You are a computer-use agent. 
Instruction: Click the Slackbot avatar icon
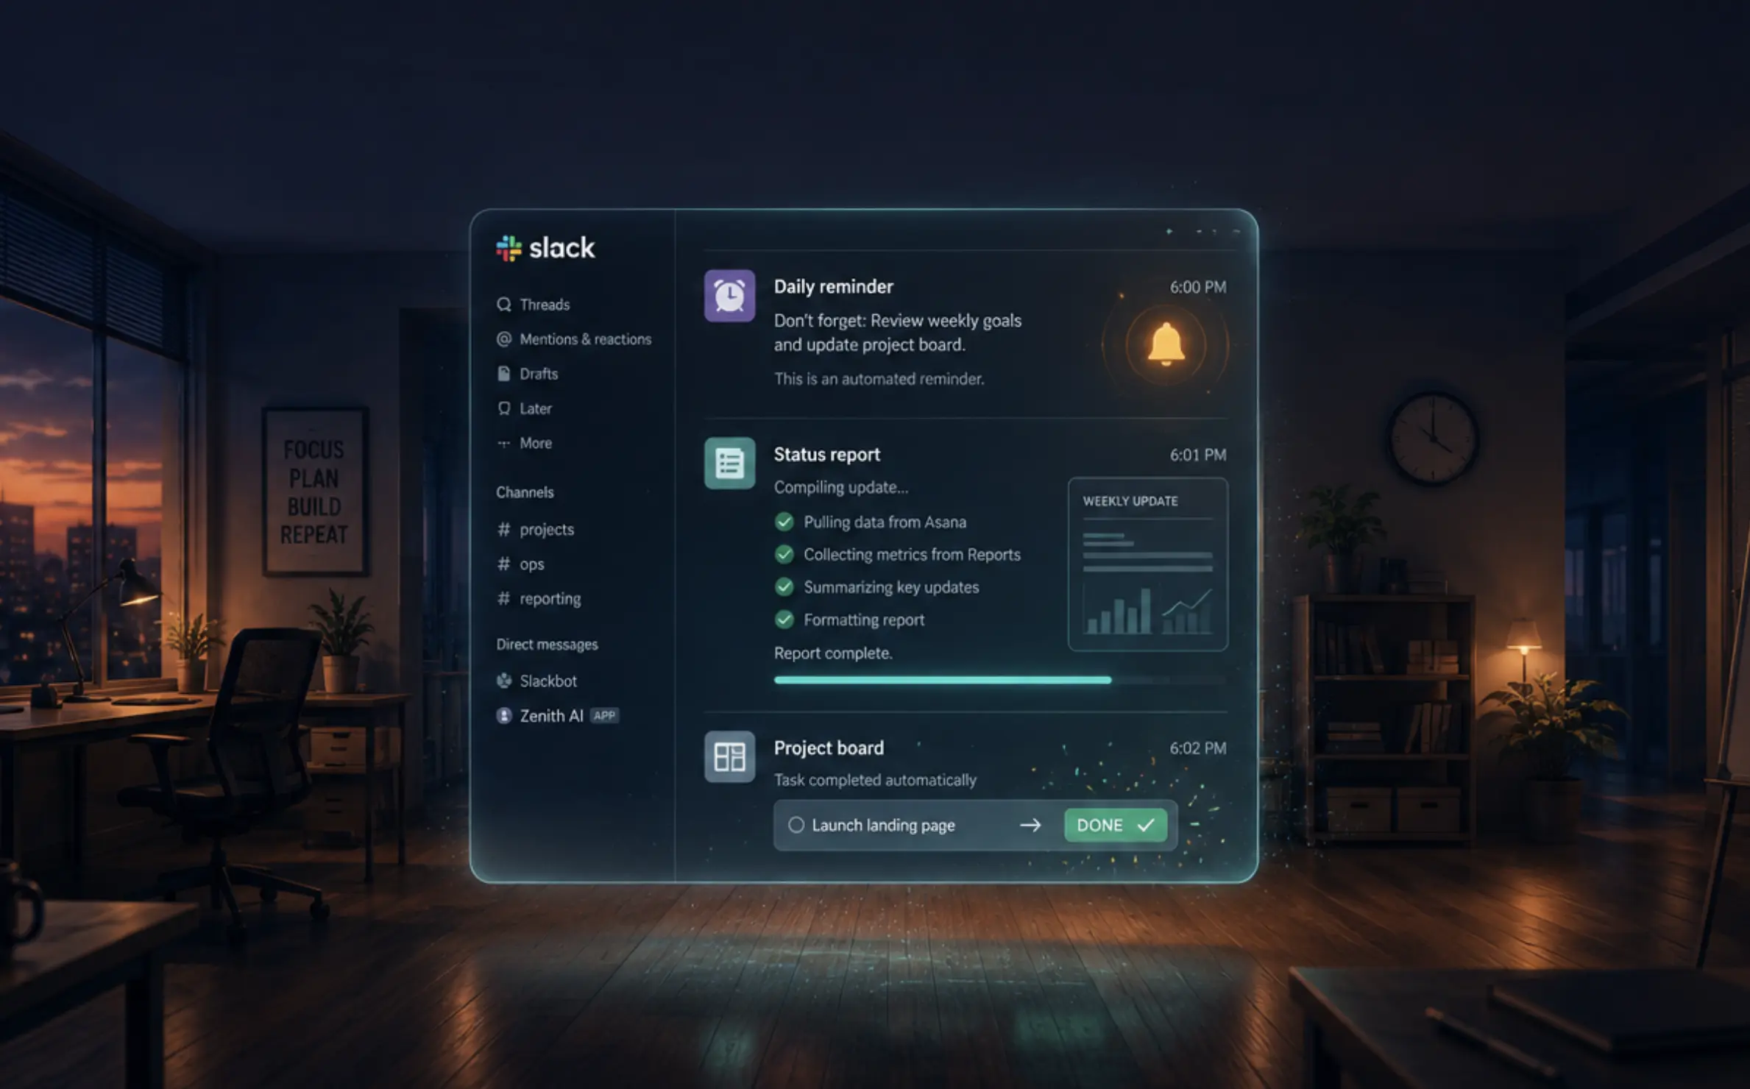(504, 681)
